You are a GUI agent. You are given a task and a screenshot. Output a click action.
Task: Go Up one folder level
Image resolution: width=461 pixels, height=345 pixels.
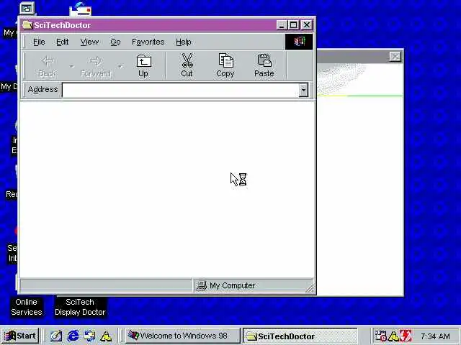point(143,66)
